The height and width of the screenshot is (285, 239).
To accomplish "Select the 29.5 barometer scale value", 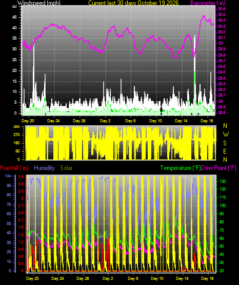I will [222, 72].
